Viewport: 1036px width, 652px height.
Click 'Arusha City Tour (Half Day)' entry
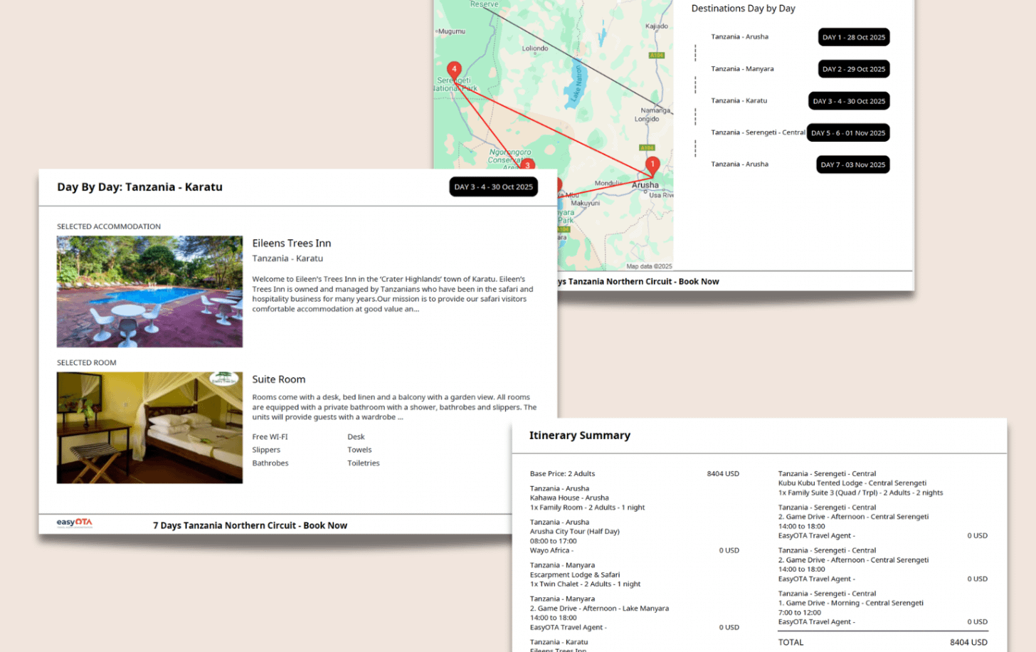[574, 532]
